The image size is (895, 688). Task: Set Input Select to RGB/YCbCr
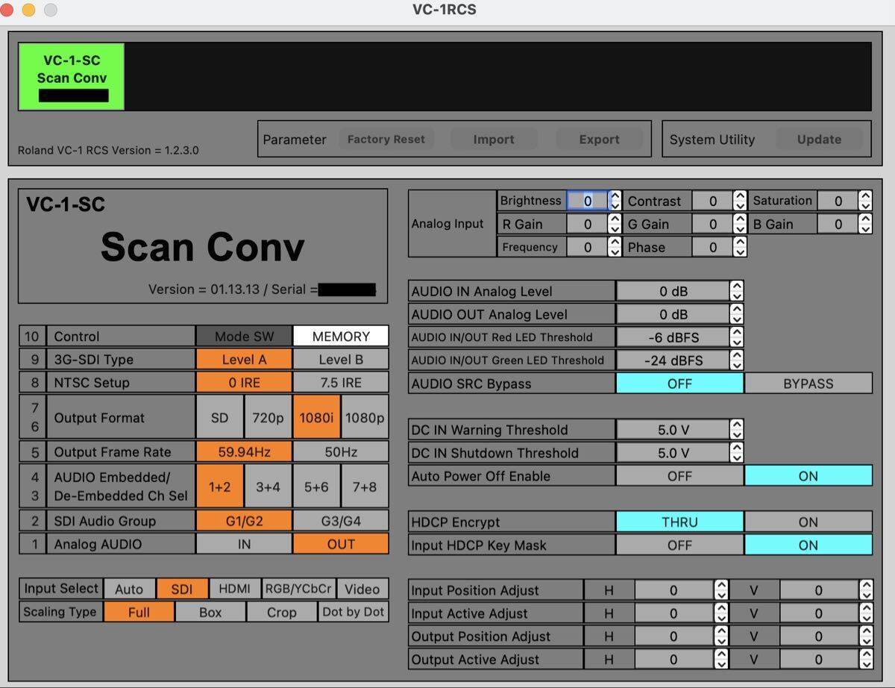[x=298, y=589]
